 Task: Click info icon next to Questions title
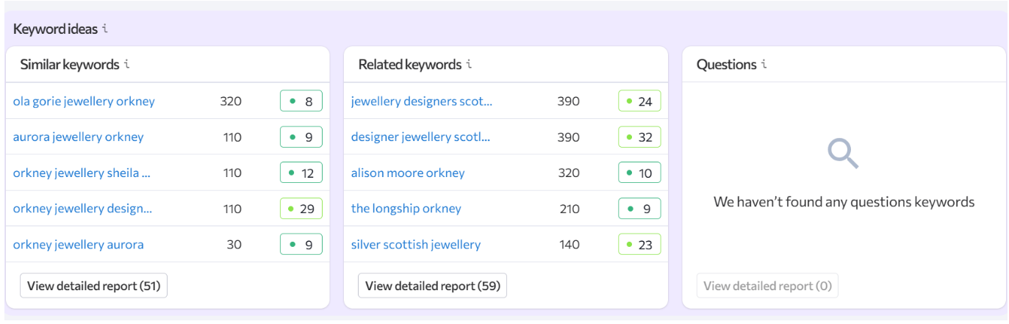764,65
